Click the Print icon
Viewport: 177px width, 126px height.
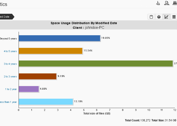[175, 3]
